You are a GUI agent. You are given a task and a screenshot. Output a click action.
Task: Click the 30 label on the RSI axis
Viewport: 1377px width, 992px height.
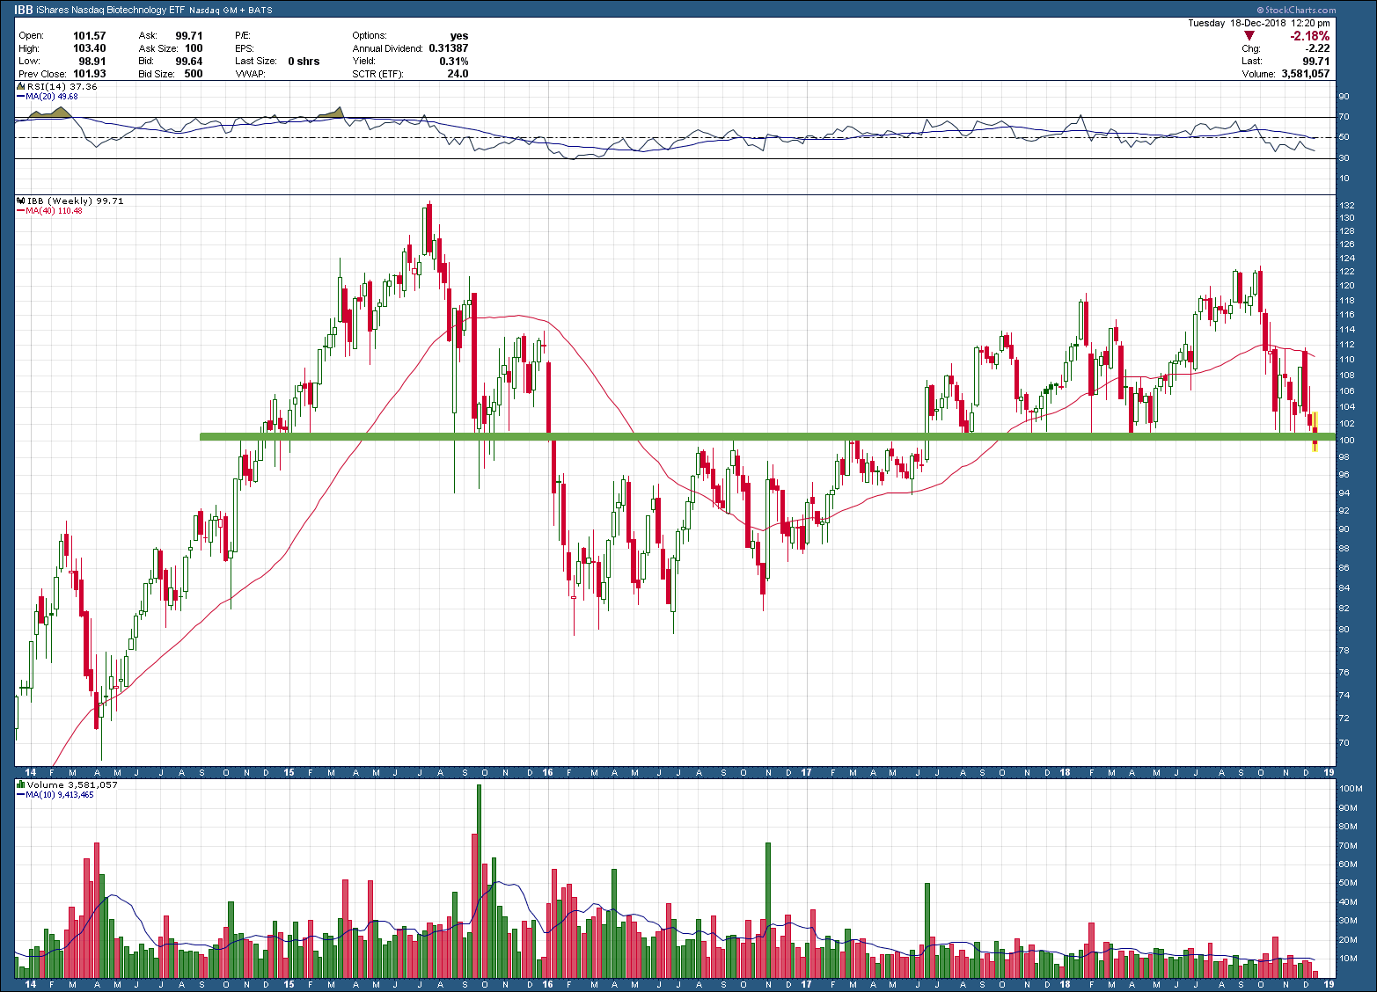pyautogui.click(x=1344, y=158)
